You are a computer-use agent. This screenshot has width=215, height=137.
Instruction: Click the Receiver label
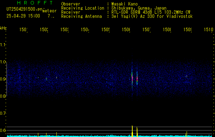pos(71,12)
